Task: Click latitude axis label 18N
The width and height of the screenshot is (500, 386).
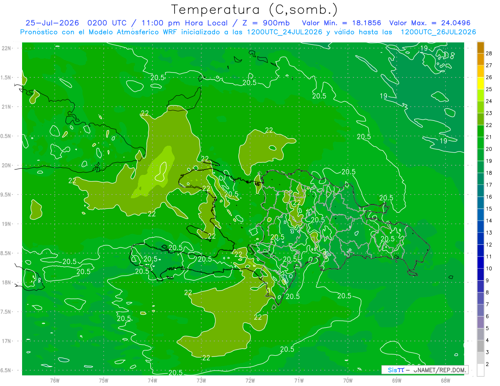Action: 6,282
